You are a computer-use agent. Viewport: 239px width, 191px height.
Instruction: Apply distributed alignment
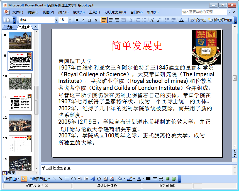coord(123,20)
